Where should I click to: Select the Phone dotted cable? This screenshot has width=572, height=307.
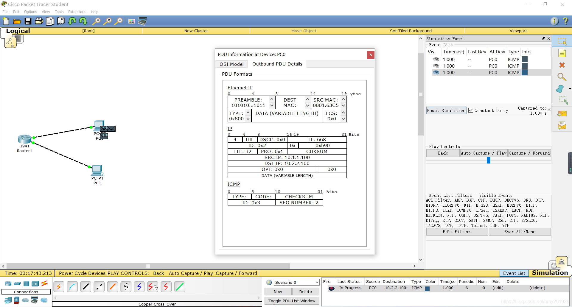click(x=126, y=287)
